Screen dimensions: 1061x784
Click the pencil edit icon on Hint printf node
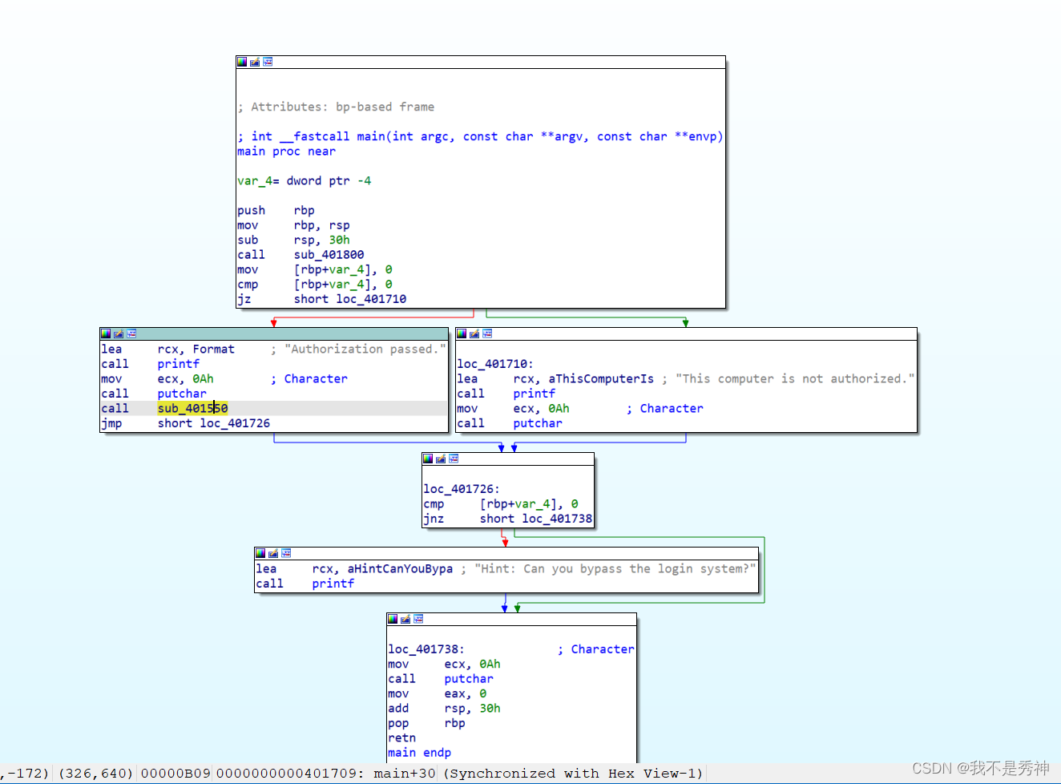(273, 553)
